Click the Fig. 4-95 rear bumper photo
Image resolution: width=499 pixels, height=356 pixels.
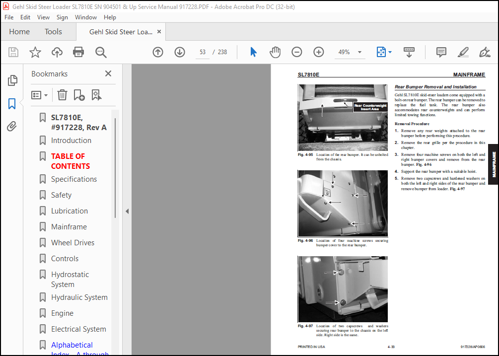(x=343, y=117)
